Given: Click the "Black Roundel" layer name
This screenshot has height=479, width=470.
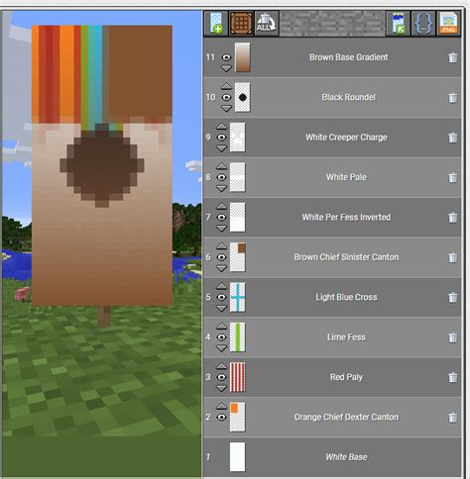Looking at the screenshot, I should pos(348,97).
